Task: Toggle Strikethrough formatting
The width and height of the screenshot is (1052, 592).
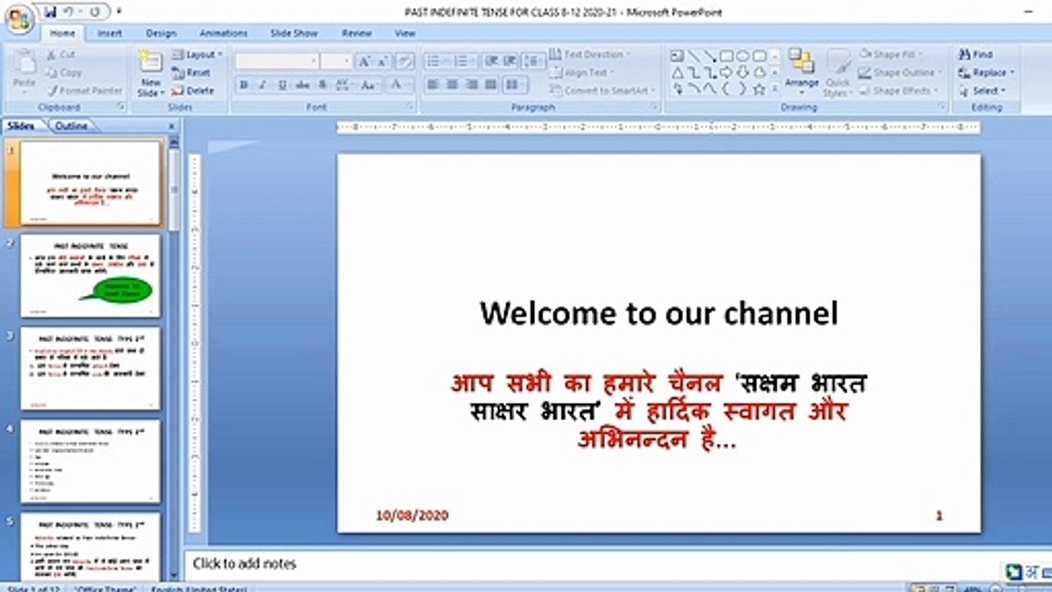Action: [x=302, y=85]
